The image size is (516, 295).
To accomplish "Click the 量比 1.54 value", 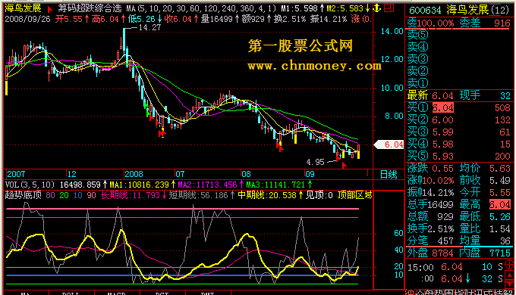I will click(485, 228).
